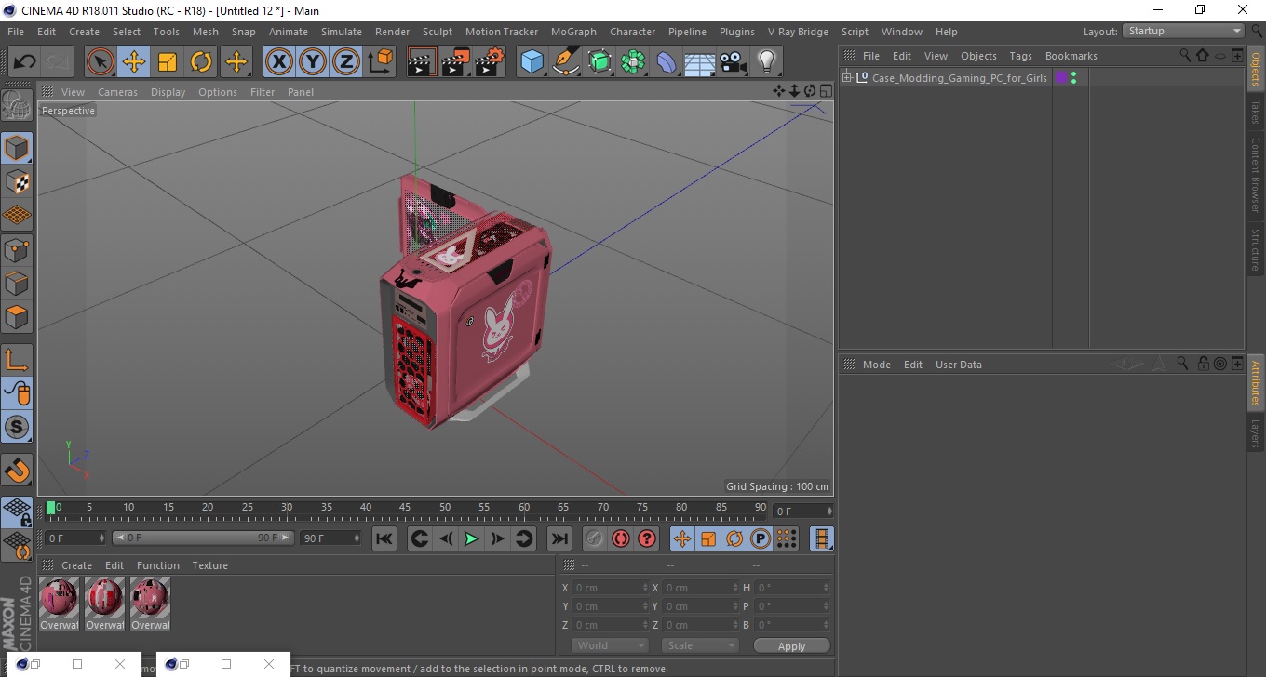
Task: Select the Live Selection tool
Action: pyautogui.click(x=101, y=62)
